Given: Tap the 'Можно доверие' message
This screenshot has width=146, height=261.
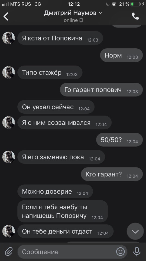Looking at the screenshot, I should (x=55, y=191).
